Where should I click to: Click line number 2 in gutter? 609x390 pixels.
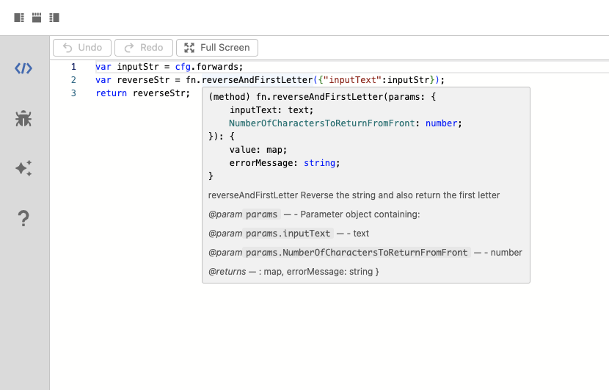coord(73,80)
